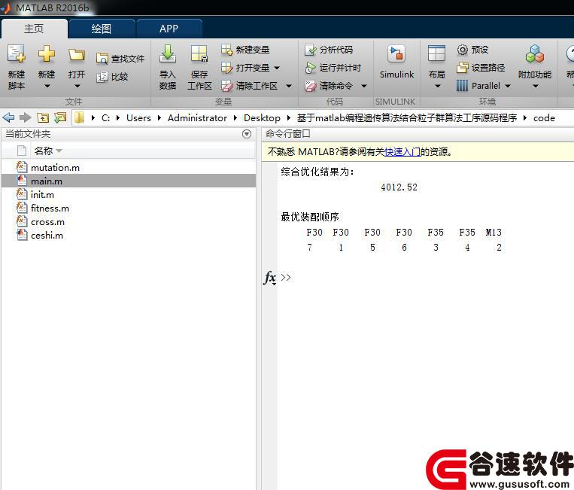This screenshot has height=490, width=574.
Task: Switch to the Home (主页) tab
Action: (34, 29)
